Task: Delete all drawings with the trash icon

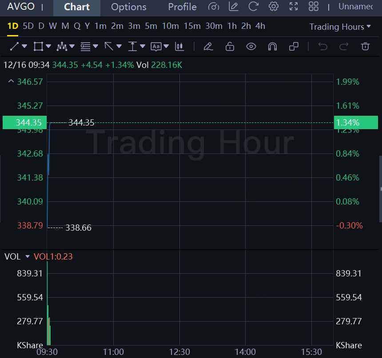Action: click(x=365, y=46)
